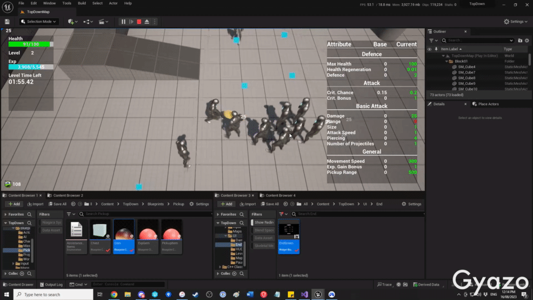
Task: Stop the play session with red button
Action: tap(139, 22)
